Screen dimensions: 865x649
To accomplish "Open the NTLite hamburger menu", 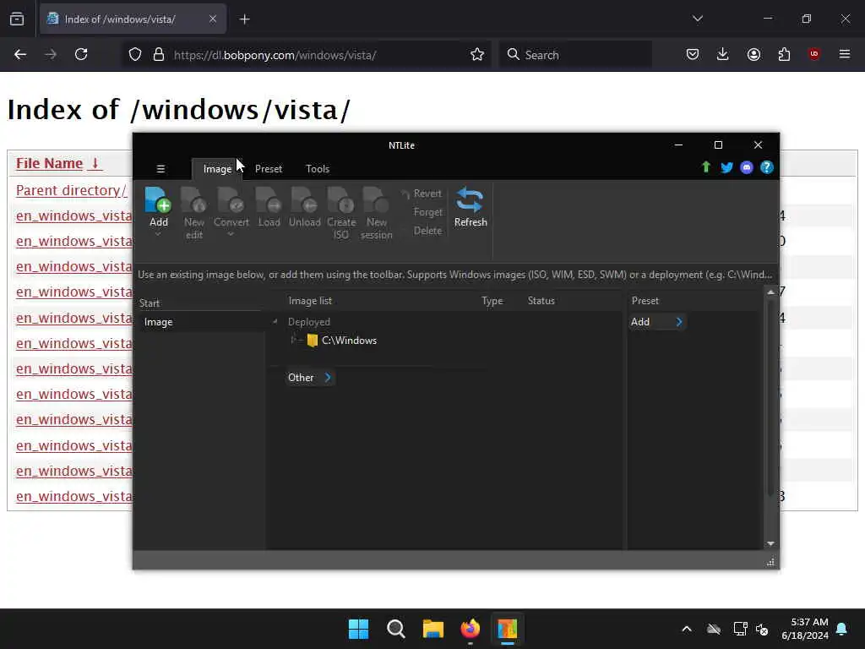I will coord(160,169).
